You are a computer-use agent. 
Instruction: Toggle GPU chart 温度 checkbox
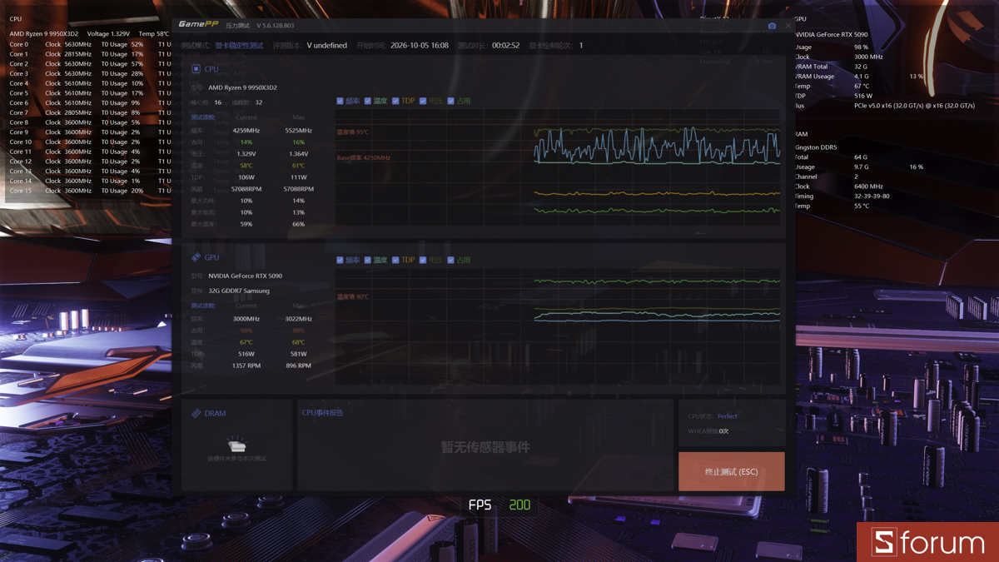[x=367, y=260]
